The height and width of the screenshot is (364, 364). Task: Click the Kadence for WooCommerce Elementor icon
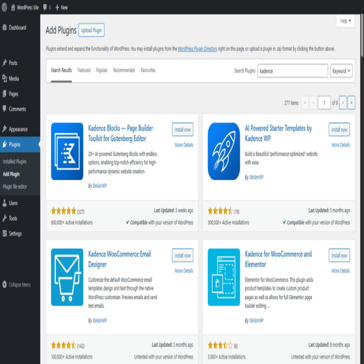[x=224, y=277]
